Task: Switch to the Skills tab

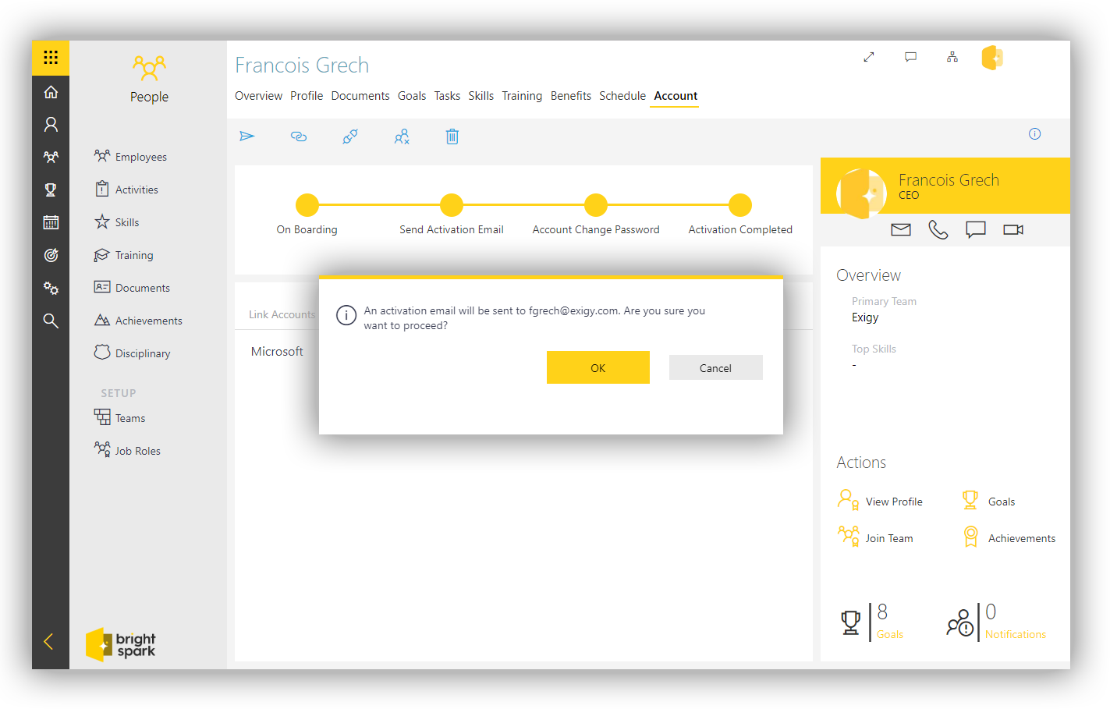Action: click(481, 96)
